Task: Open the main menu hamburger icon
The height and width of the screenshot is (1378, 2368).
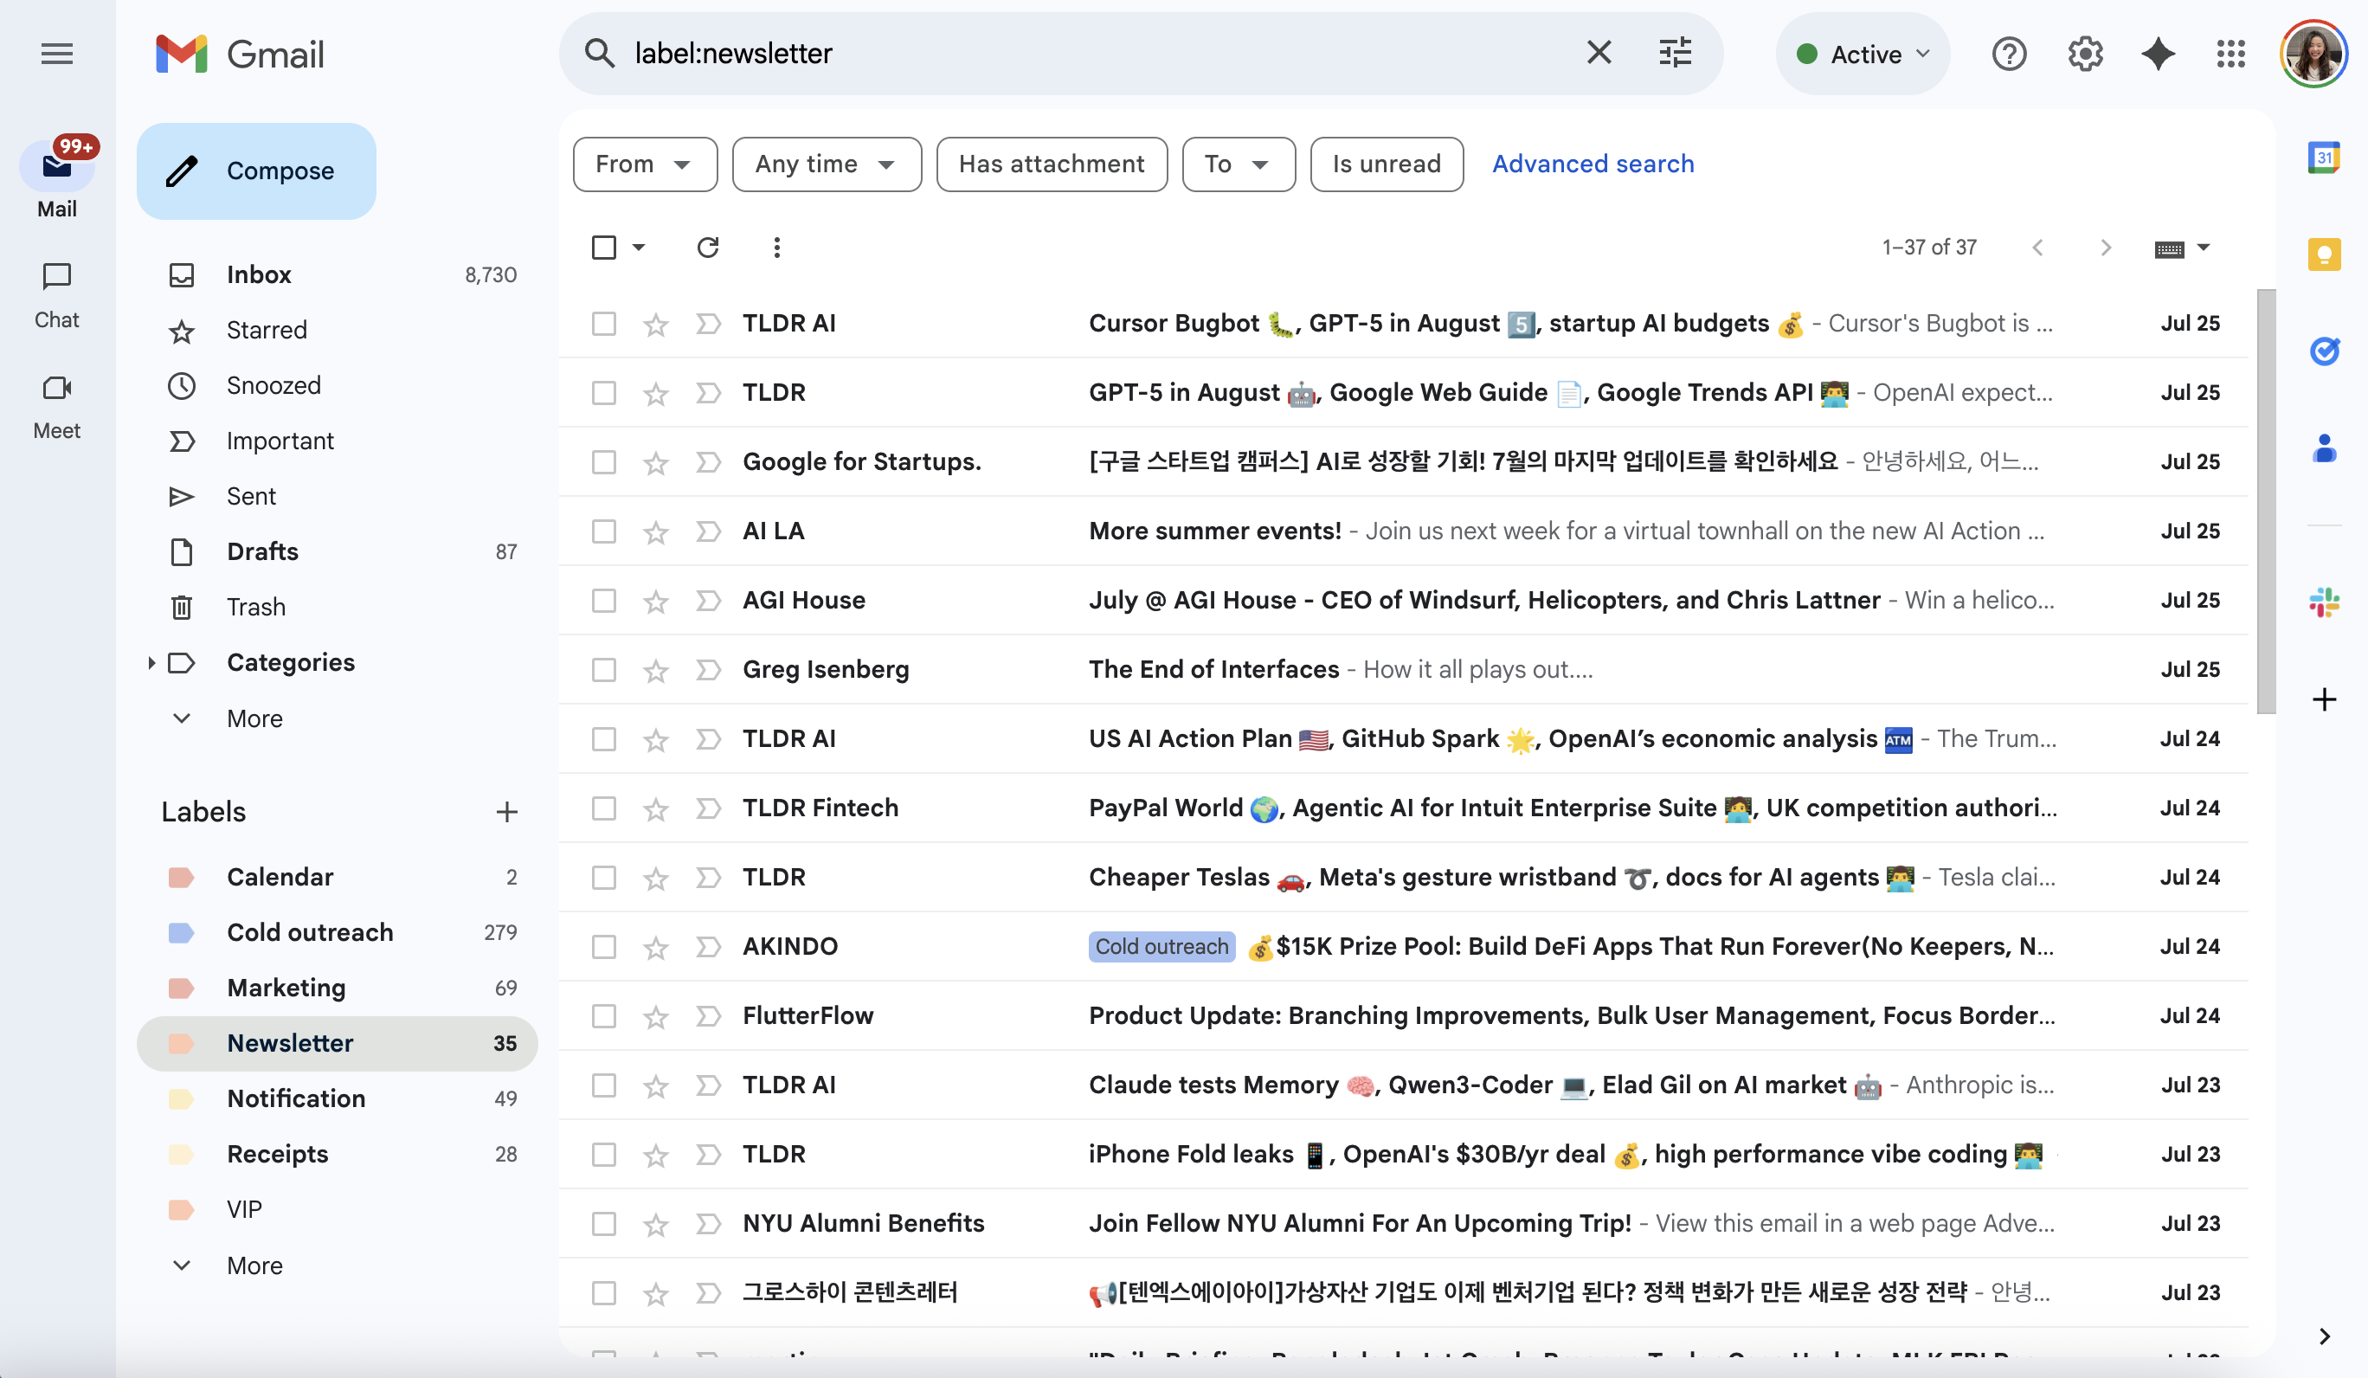Action: tap(57, 55)
